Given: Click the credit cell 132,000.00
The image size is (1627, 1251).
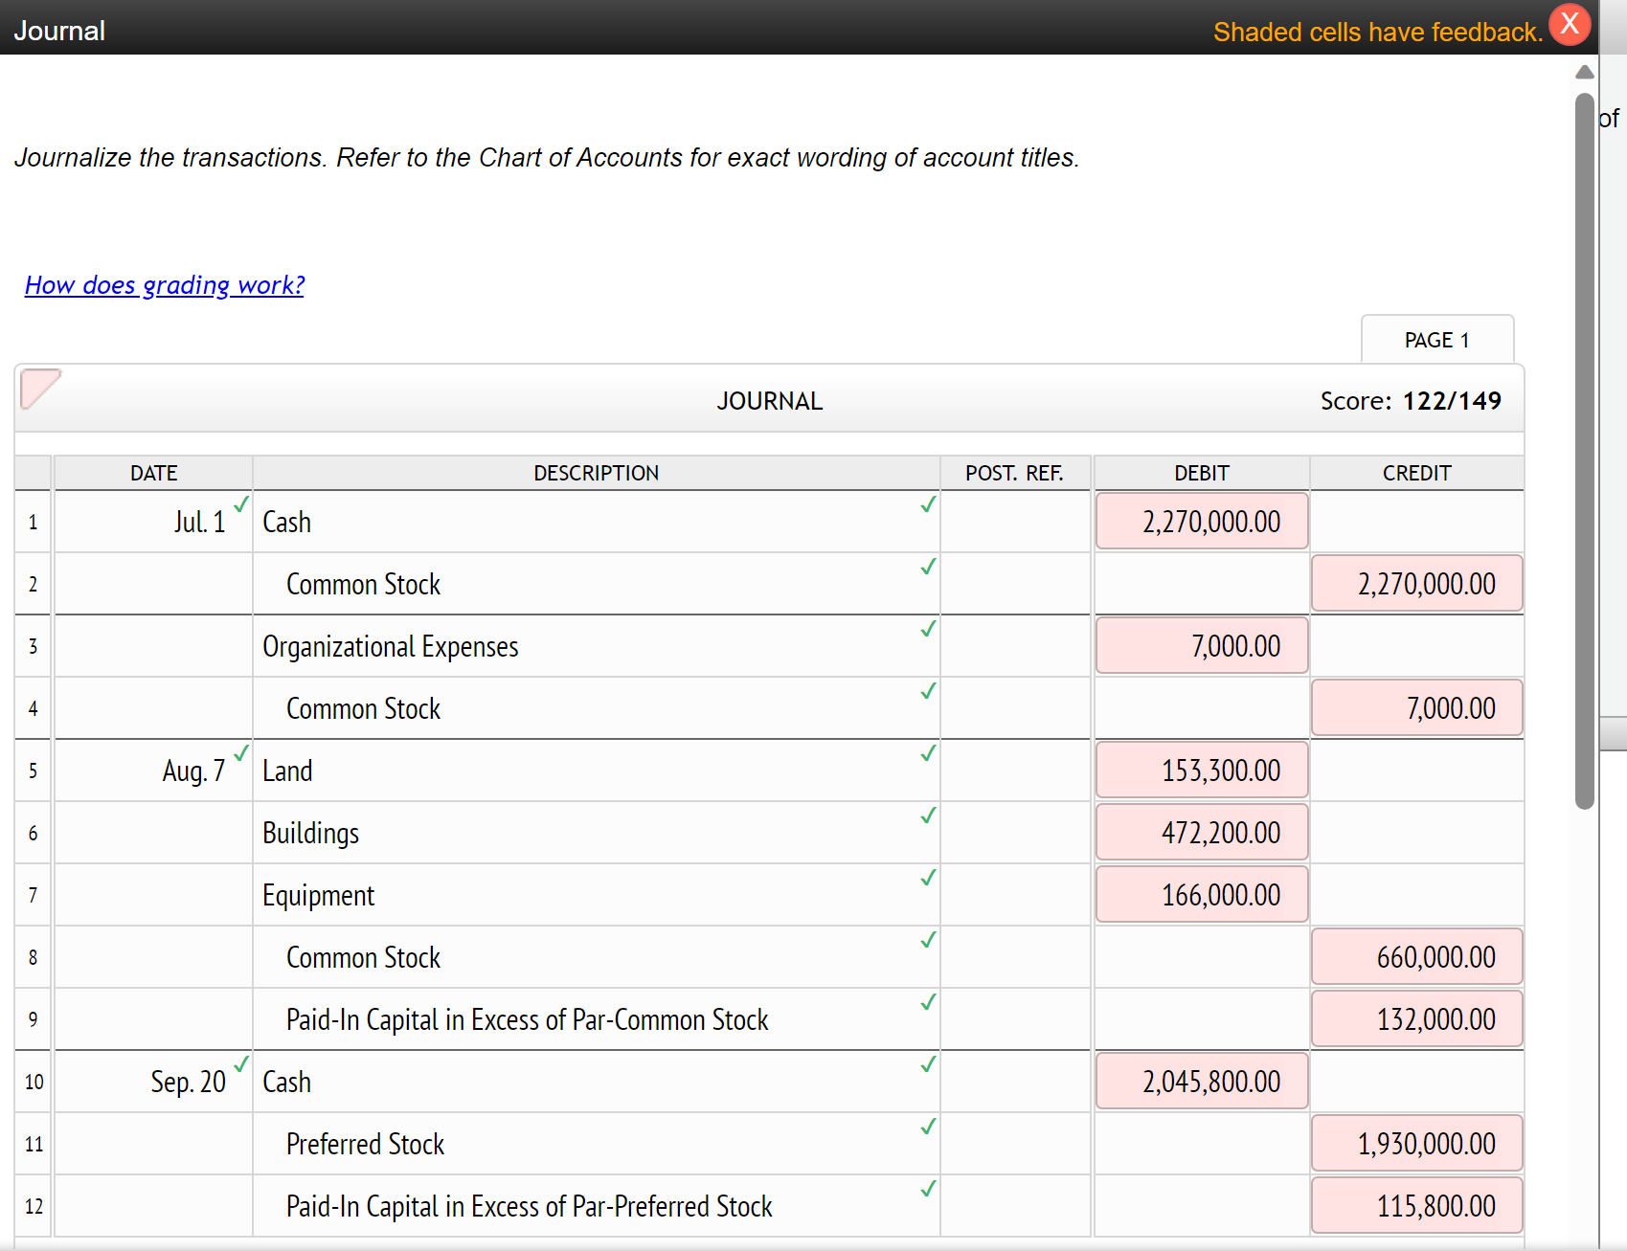Looking at the screenshot, I should pos(1417,1019).
